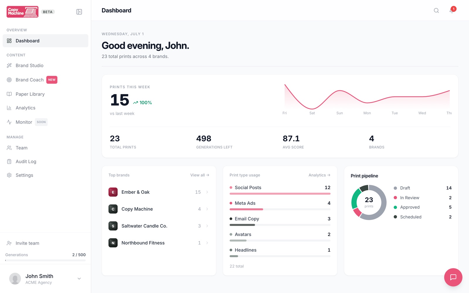Open search via magnifier icon
This screenshot has height=293, width=469.
pyautogui.click(x=436, y=11)
